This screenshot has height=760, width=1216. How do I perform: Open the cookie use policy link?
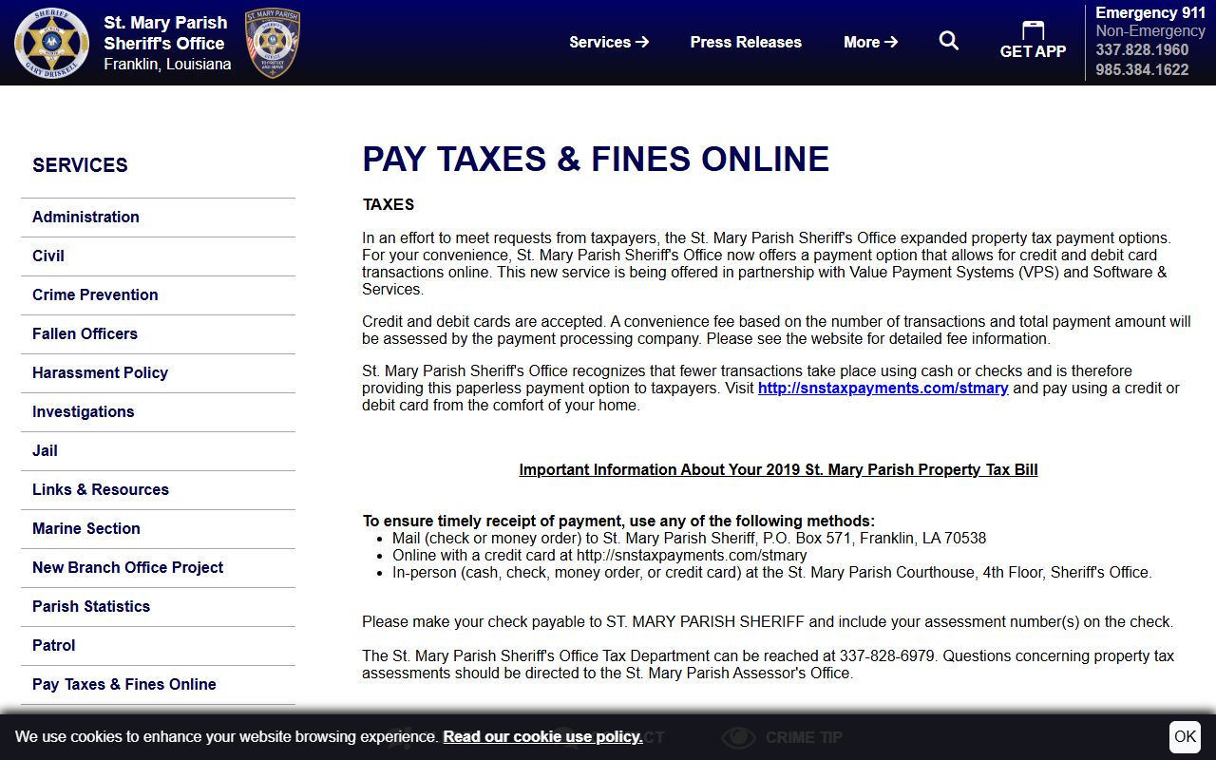pyautogui.click(x=542, y=736)
